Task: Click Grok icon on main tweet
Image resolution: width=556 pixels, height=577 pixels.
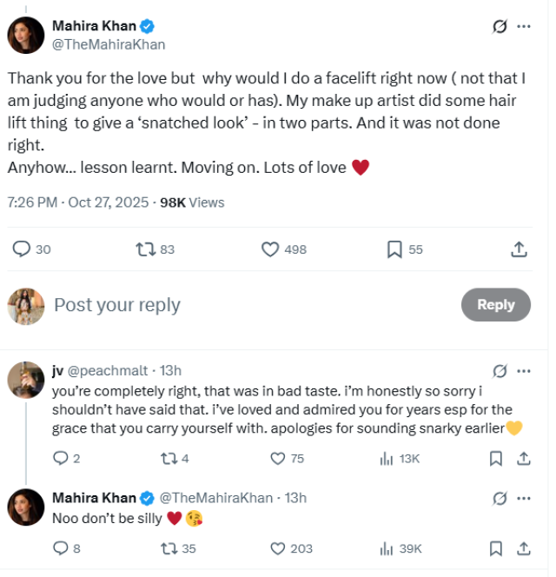Action: 500,26
